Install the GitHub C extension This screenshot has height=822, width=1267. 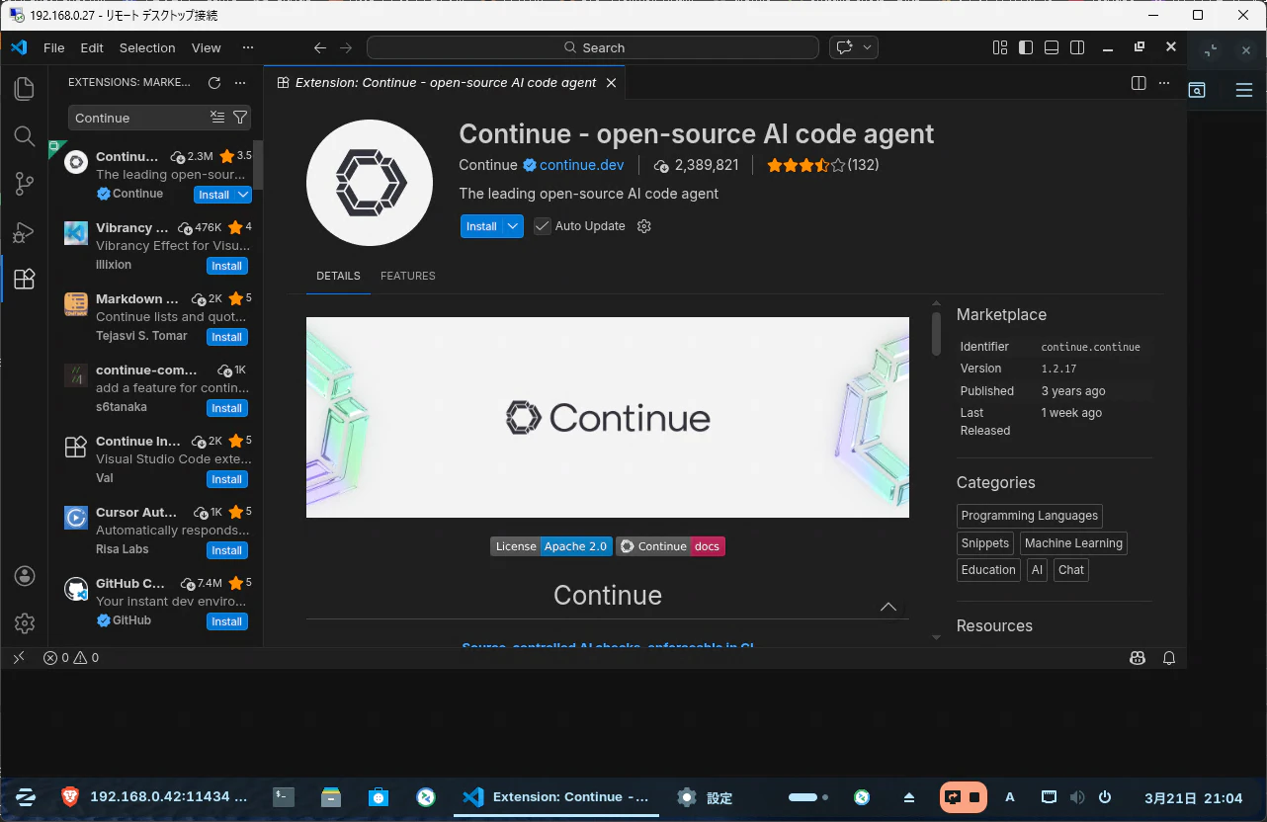click(x=226, y=621)
